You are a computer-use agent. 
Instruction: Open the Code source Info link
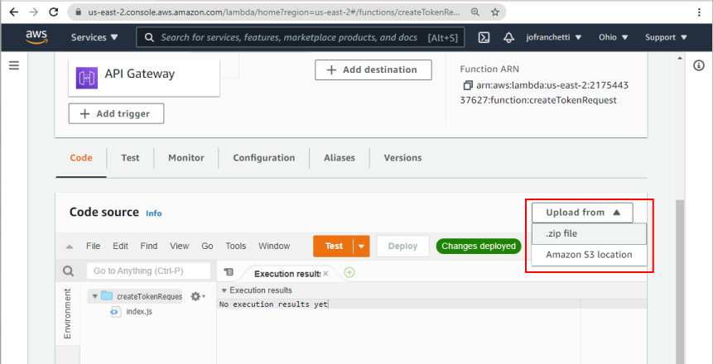pos(154,213)
